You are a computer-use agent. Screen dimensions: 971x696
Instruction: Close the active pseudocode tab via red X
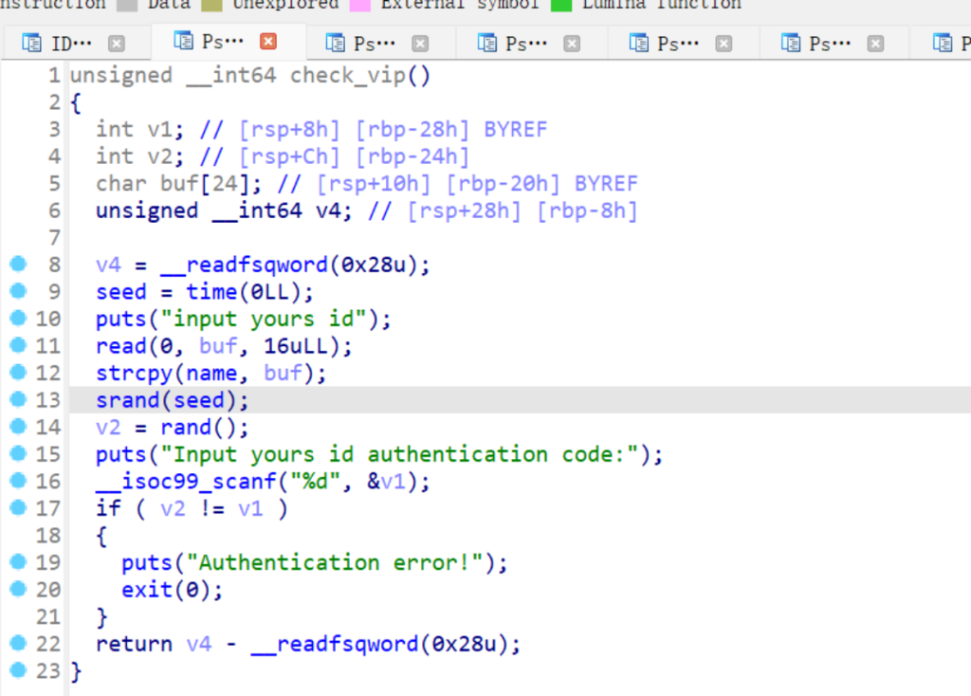click(x=268, y=42)
